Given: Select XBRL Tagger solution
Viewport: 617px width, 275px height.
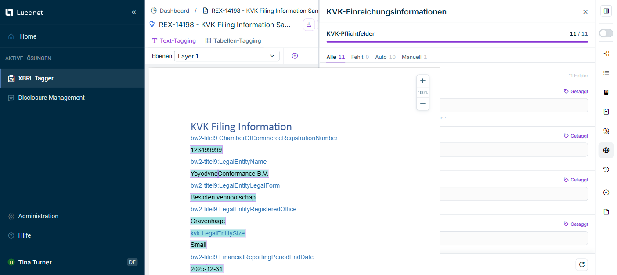Looking at the screenshot, I should coord(72,78).
